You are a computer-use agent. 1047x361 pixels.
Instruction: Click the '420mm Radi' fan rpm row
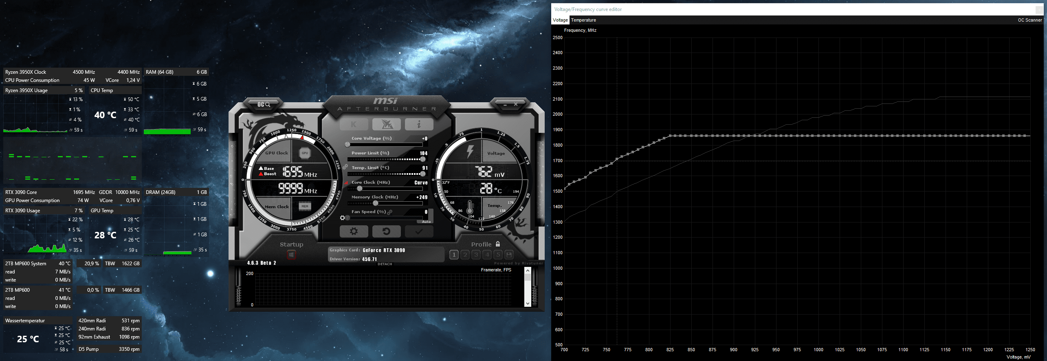pyautogui.click(x=109, y=321)
